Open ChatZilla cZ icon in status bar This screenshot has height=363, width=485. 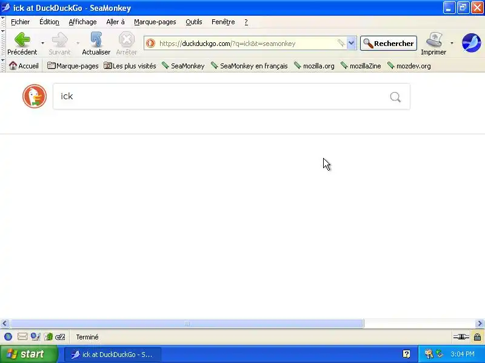(60, 337)
